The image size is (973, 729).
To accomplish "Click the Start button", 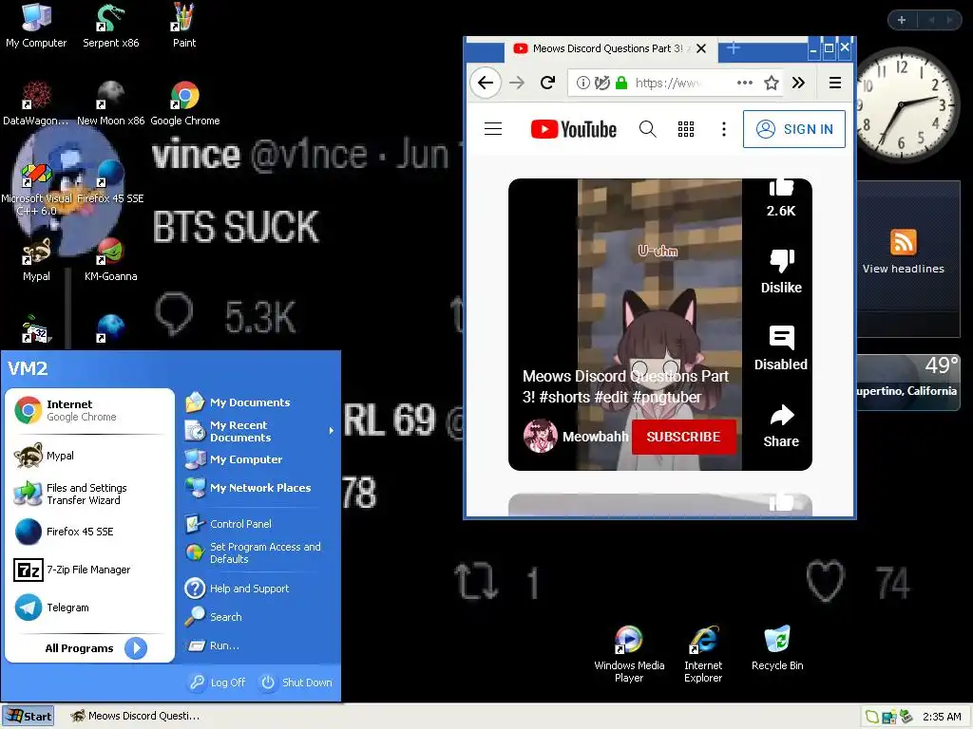I will pos(29,716).
